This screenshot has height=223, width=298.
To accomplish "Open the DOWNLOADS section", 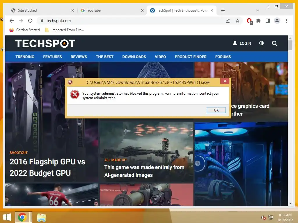I will [134, 57].
